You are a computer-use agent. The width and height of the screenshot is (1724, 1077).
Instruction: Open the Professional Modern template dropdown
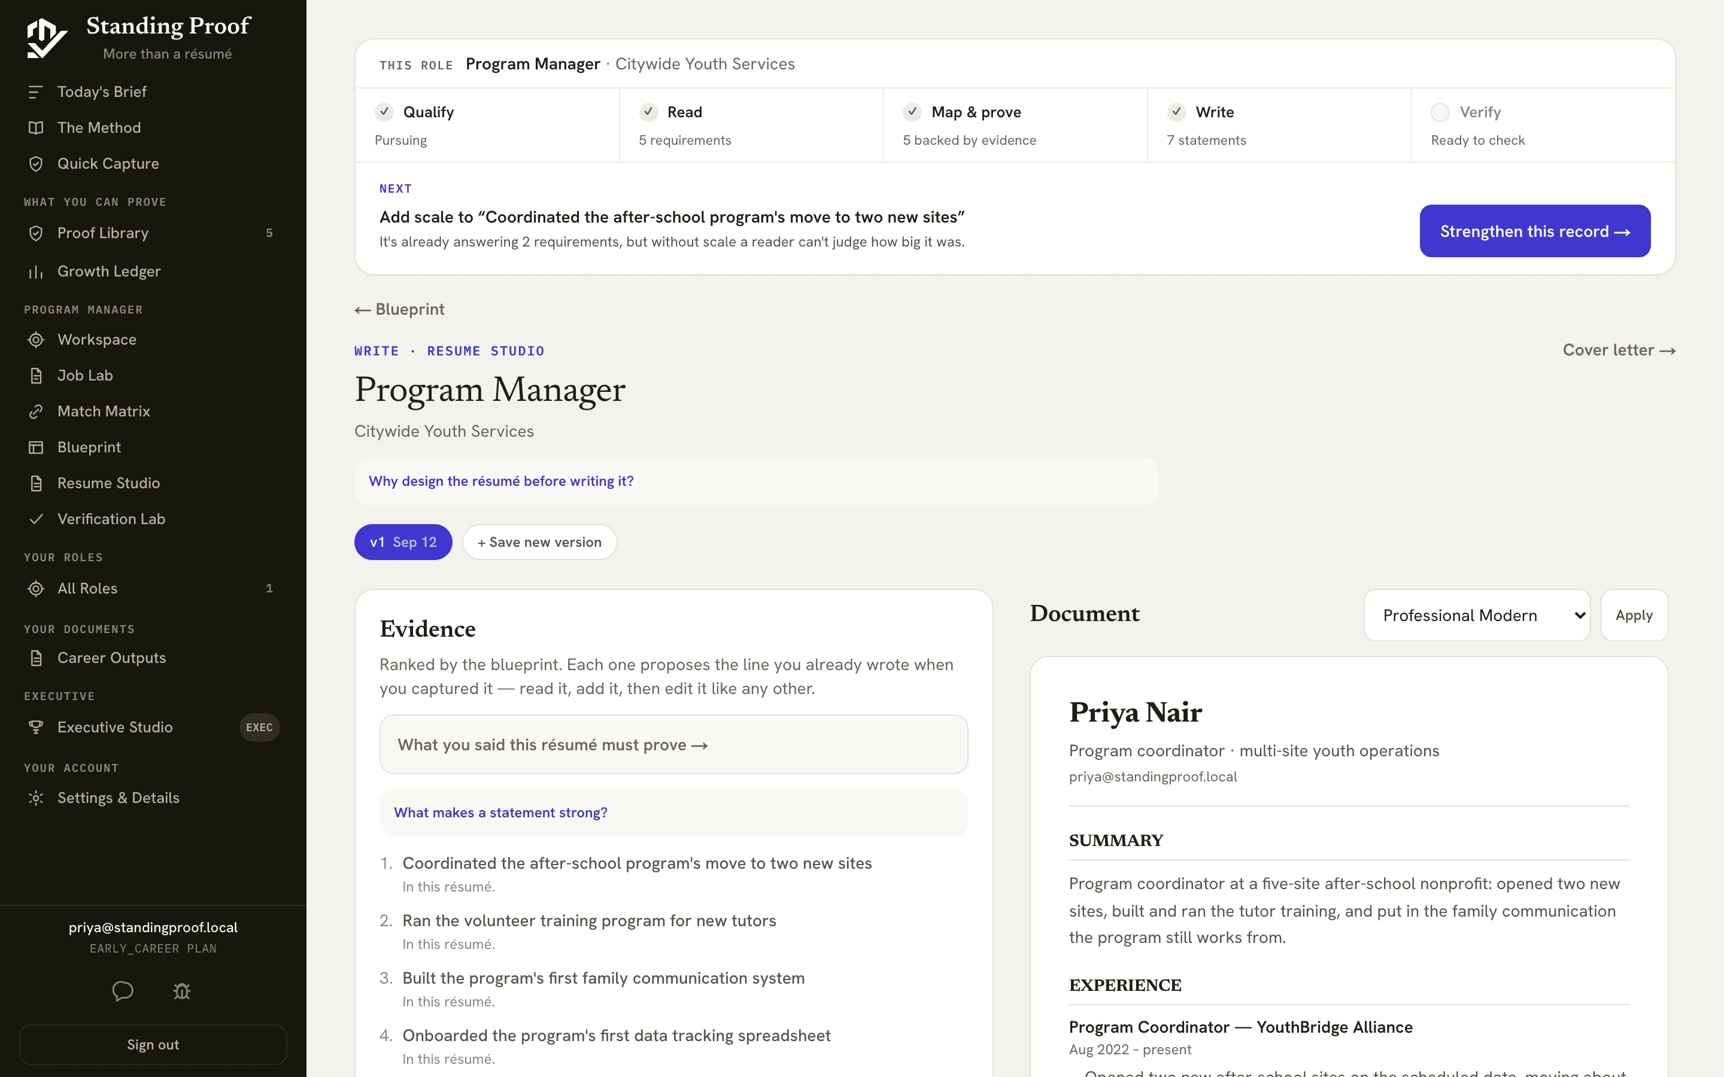[x=1477, y=616]
